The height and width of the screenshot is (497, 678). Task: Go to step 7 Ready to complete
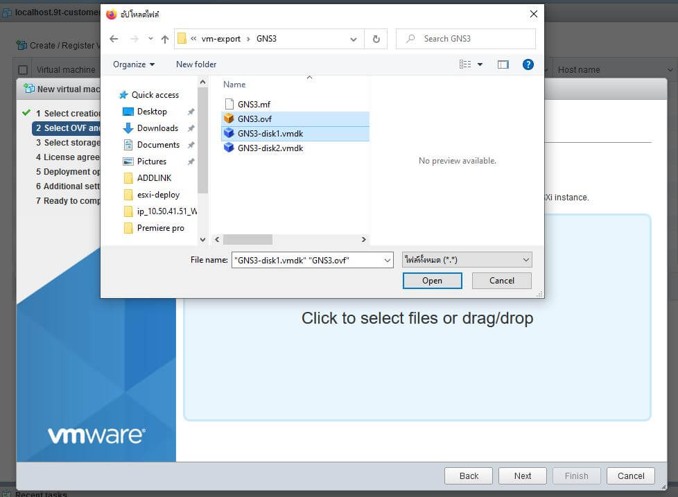click(x=67, y=201)
